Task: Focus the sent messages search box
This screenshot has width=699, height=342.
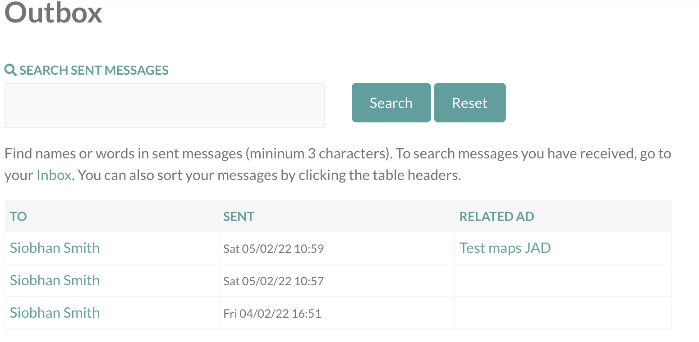Action: pyautogui.click(x=165, y=105)
